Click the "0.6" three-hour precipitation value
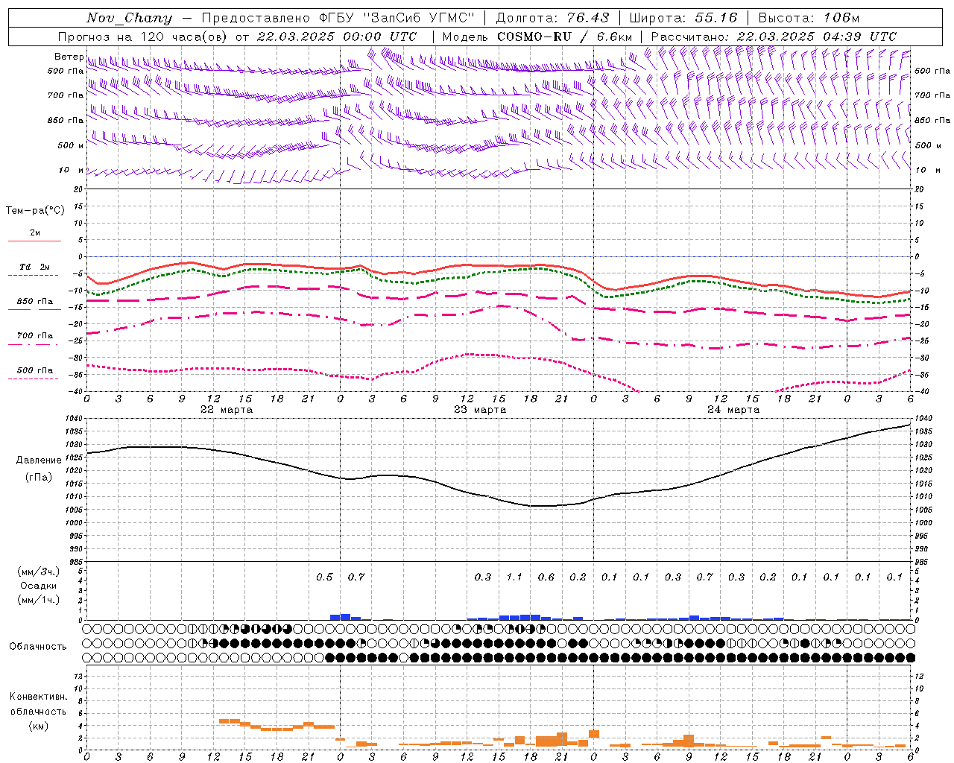 click(x=546, y=577)
